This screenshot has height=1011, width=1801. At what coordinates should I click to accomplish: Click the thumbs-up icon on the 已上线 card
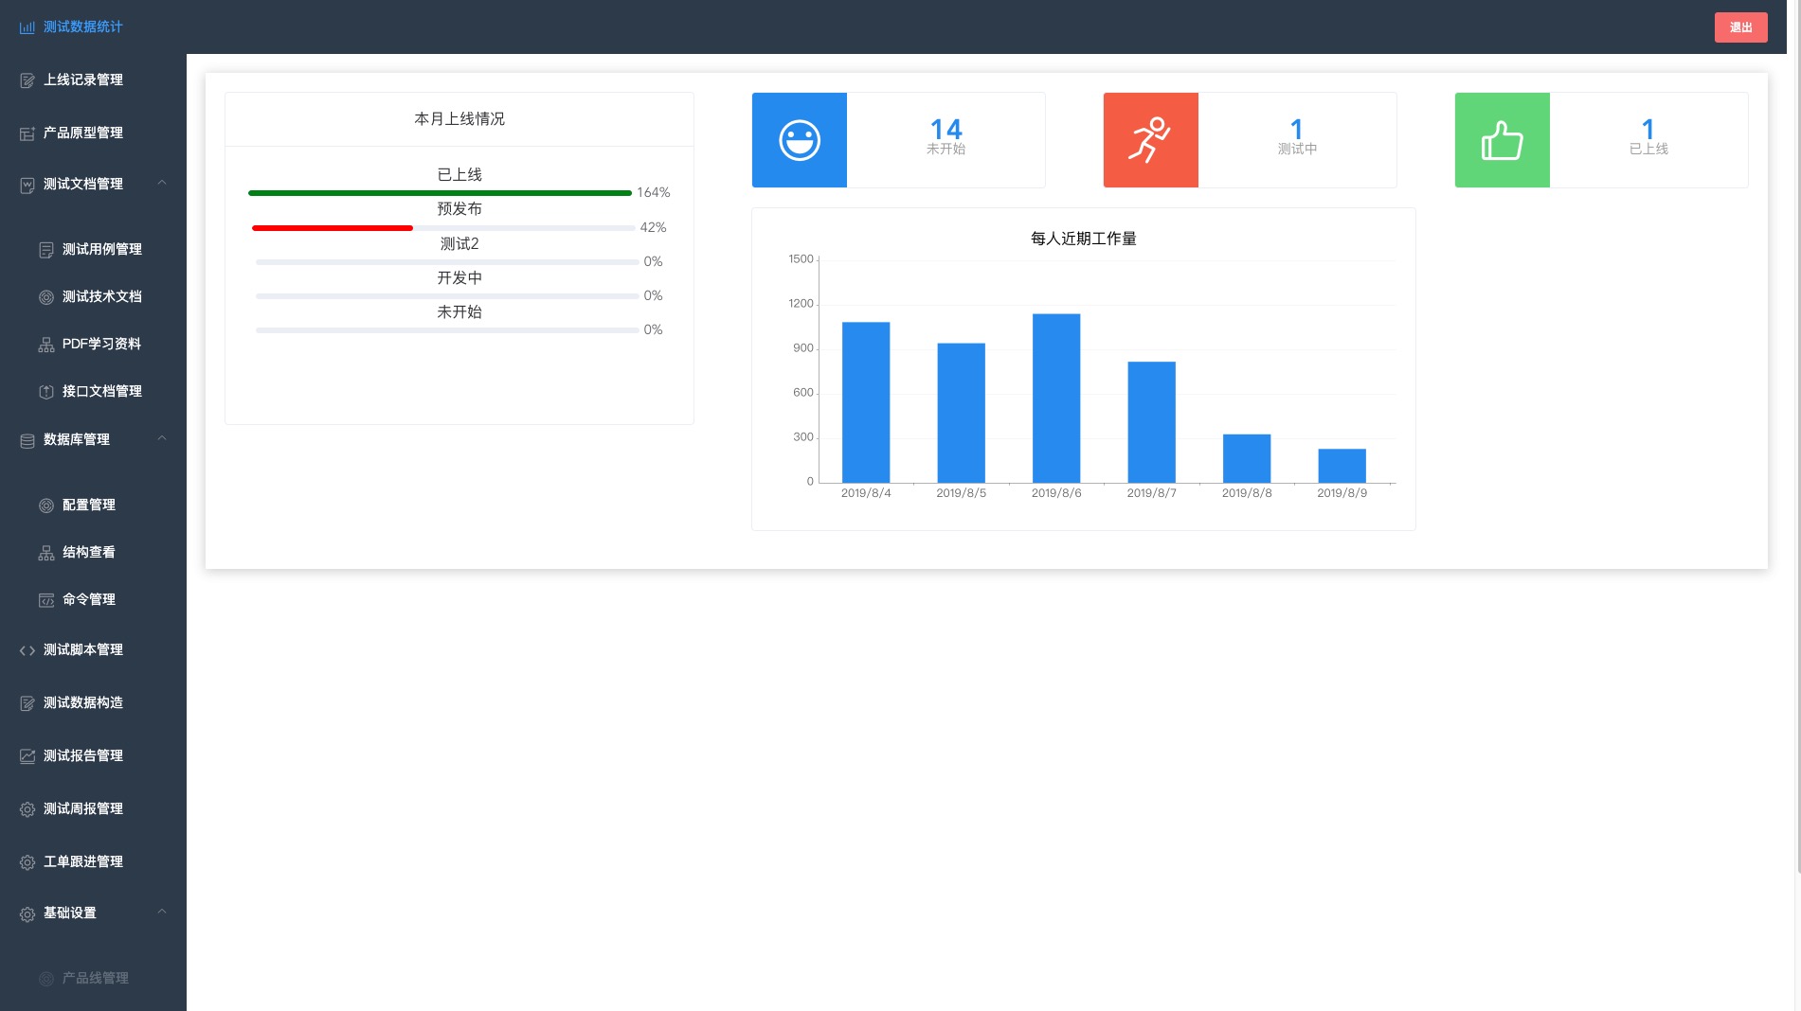click(1503, 140)
